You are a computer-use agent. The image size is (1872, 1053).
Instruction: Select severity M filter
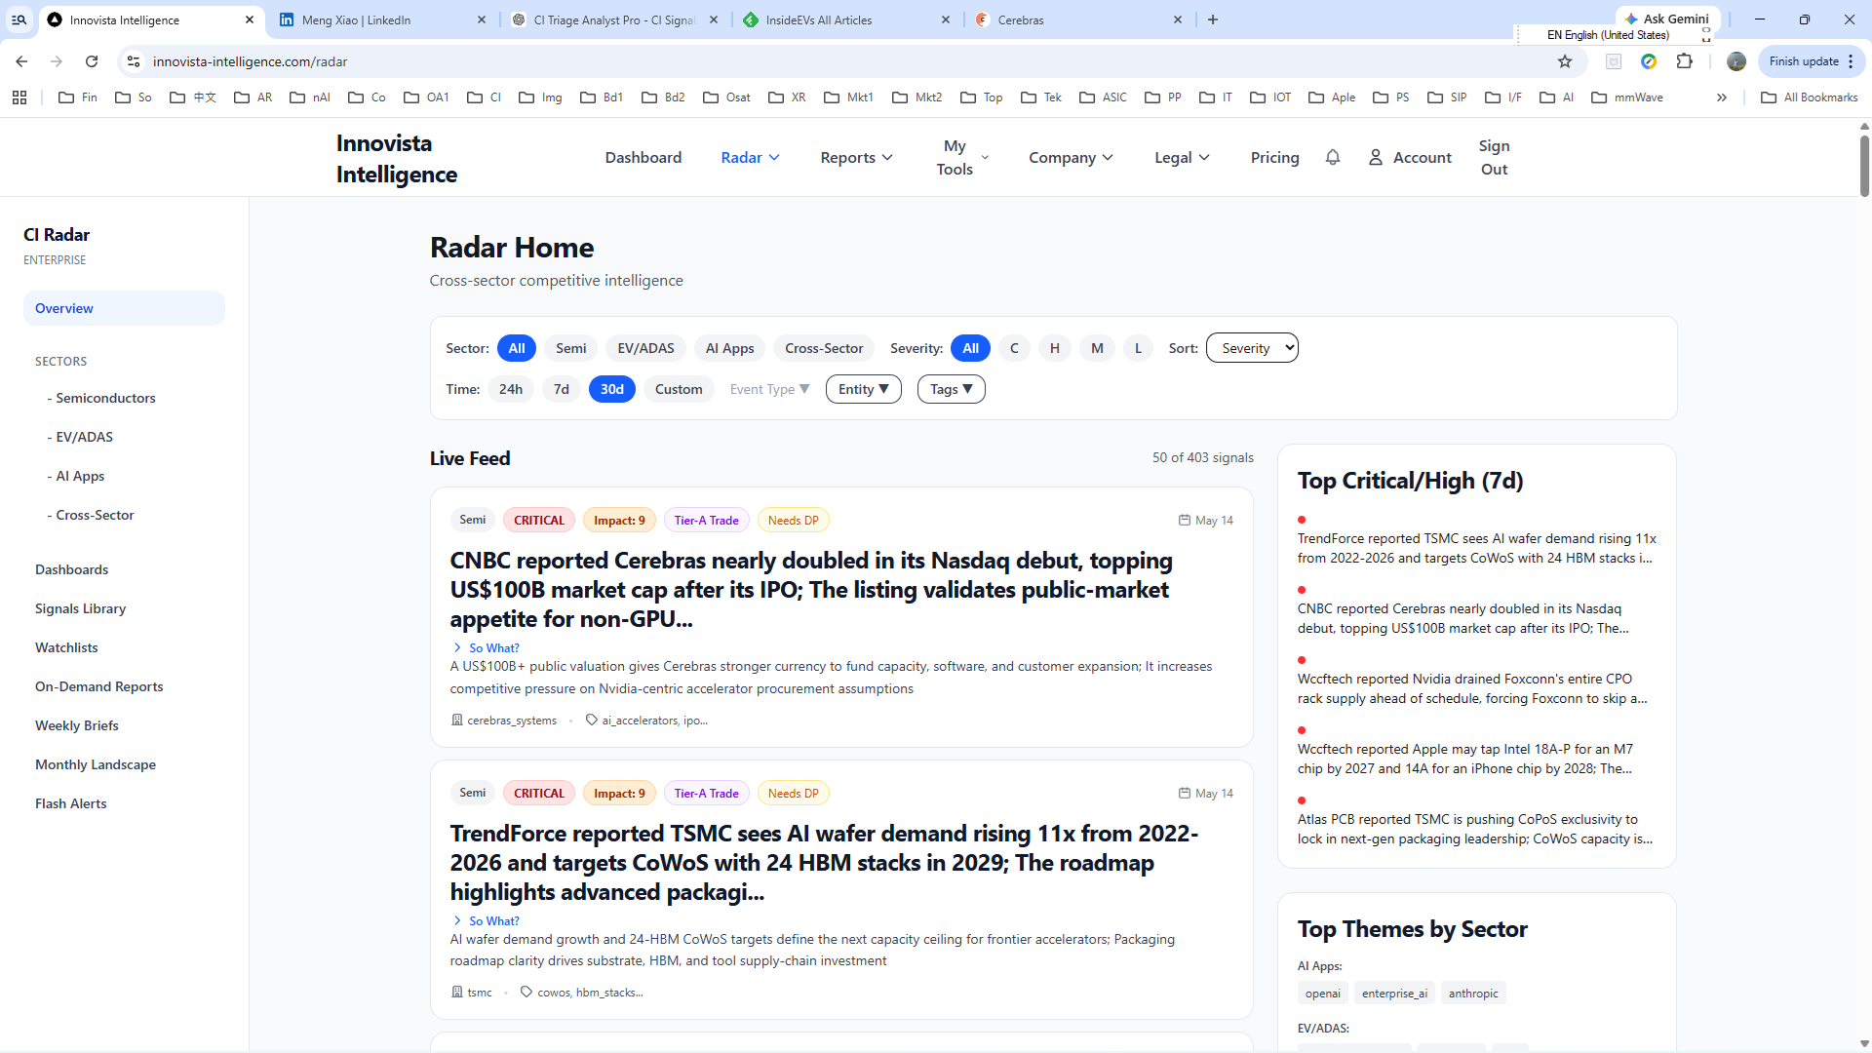coord(1097,348)
